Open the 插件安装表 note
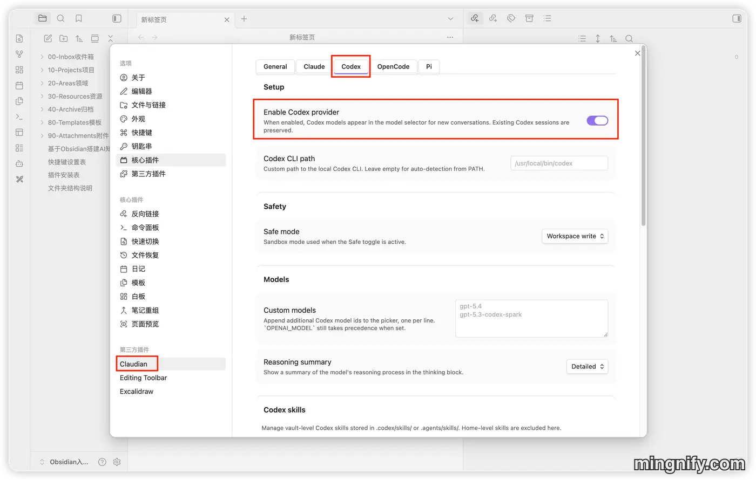 coord(64,175)
